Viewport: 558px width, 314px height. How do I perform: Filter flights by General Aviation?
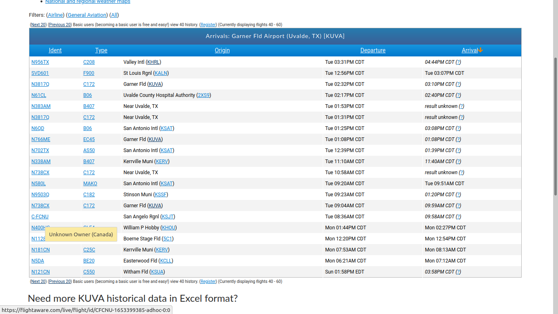(87, 15)
